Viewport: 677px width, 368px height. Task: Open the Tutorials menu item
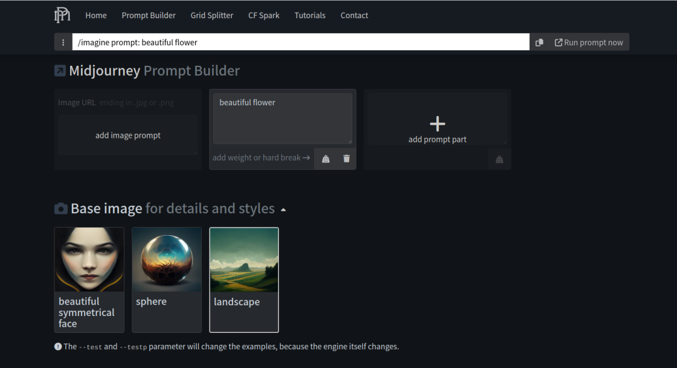(310, 15)
